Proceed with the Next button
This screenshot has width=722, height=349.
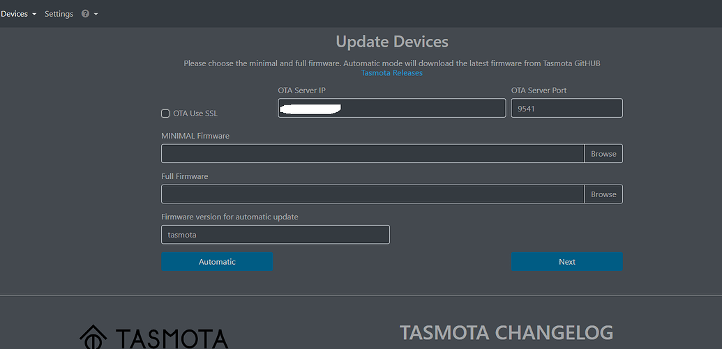(x=567, y=262)
